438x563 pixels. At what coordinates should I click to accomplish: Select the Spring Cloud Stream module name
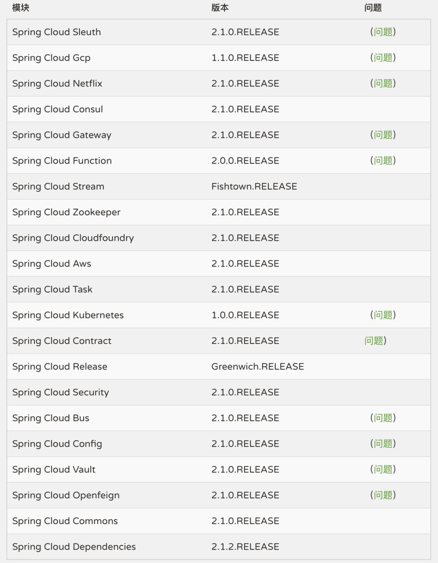(58, 187)
